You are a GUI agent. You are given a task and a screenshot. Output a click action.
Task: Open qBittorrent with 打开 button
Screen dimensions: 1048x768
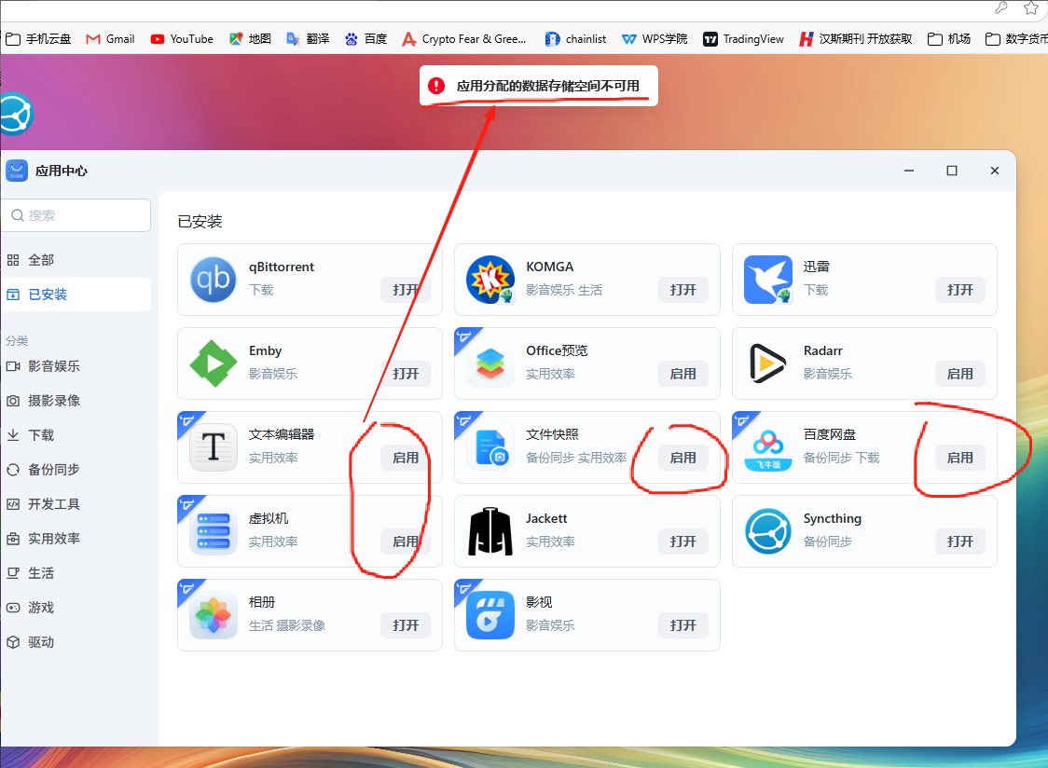[x=406, y=290]
